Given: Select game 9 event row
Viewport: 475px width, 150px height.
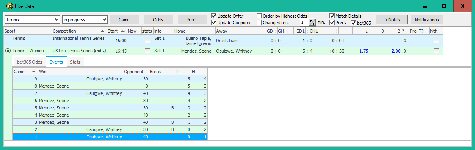Looking at the screenshot, I should point(110,79).
